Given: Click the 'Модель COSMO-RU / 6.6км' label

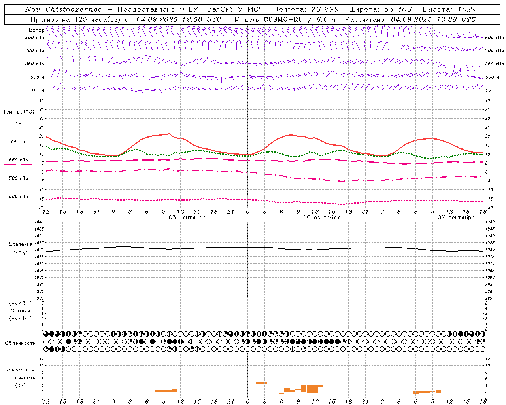Looking at the screenshot, I should (x=285, y=19).
